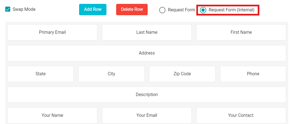Click the Add Row button
Image resolution: width=292 pixels, height=124 pixels.
point(93,9)
